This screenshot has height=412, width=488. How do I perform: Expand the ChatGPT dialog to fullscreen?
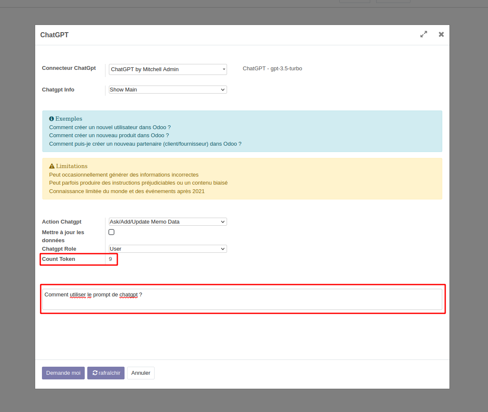tap(424, 34)
